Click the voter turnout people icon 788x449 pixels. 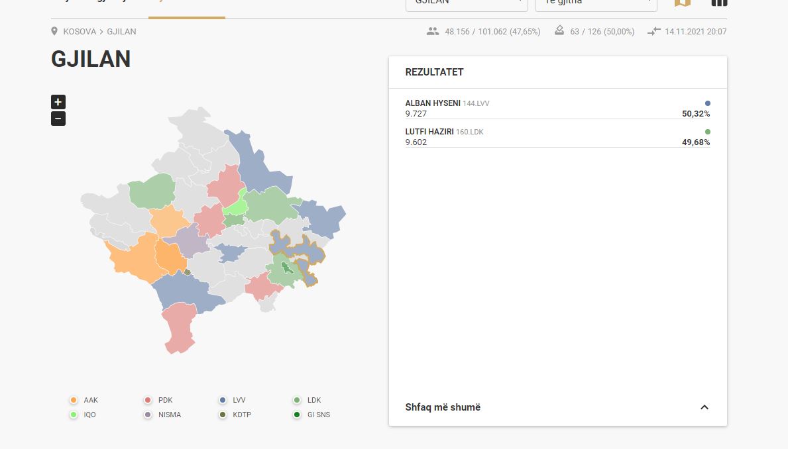pos(433,31)
